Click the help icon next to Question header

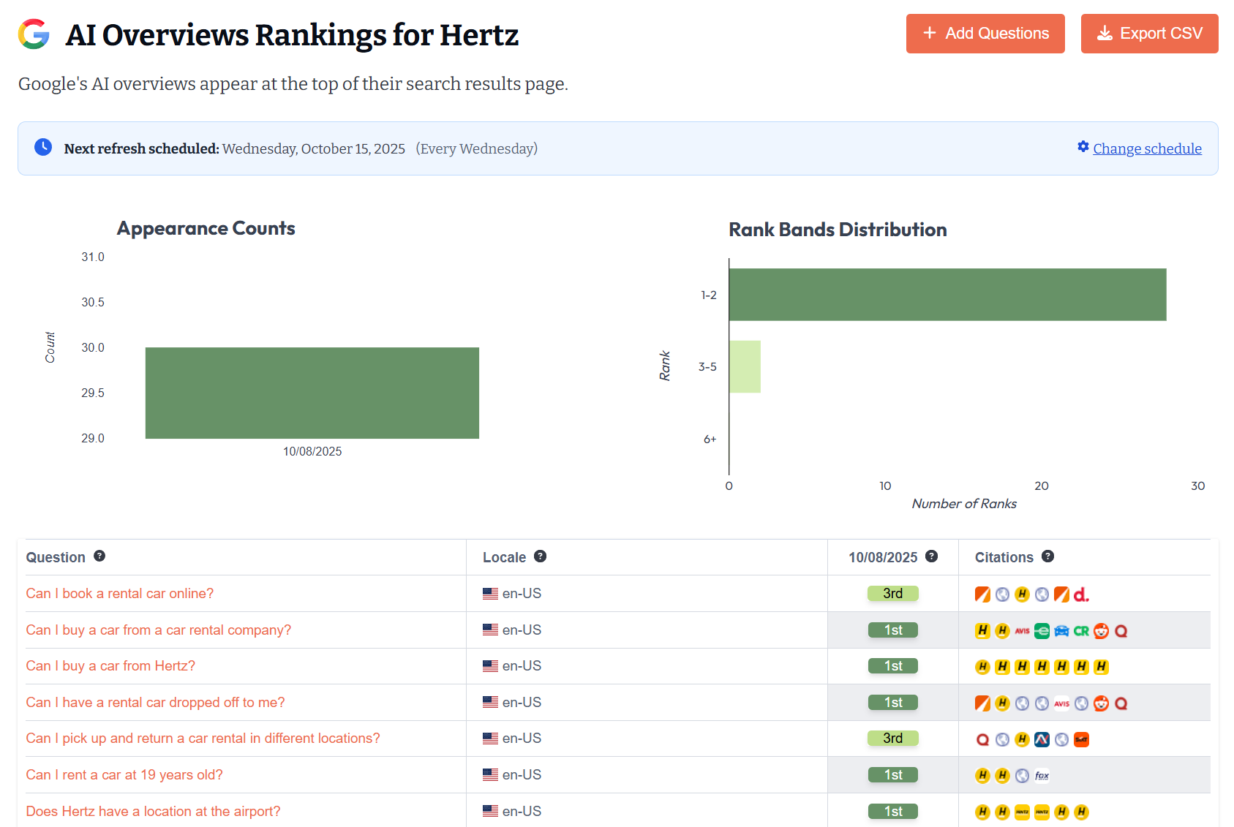[x=99, y=556]
